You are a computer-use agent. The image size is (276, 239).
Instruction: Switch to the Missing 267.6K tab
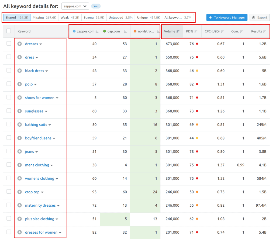point(44,18)
